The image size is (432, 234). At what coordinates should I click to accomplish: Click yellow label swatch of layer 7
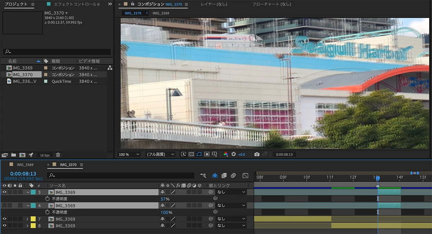[33, 219]
